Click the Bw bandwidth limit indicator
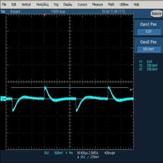The height and width of the screenshot is (163, 163). click(x=71, y=153)
